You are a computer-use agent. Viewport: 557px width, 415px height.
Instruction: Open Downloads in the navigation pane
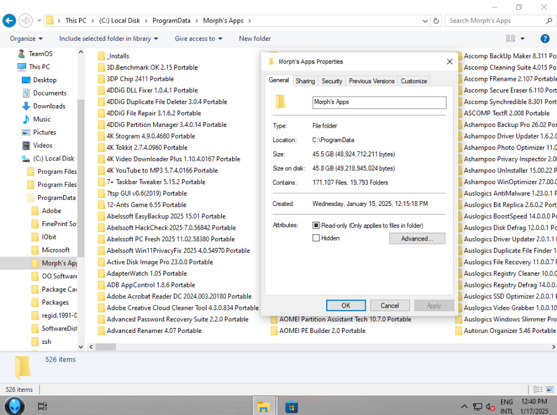coord(49,106)
